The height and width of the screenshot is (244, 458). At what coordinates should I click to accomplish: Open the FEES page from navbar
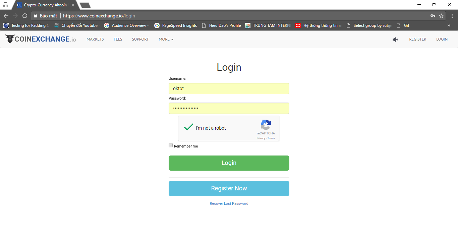tap(118, 39)
